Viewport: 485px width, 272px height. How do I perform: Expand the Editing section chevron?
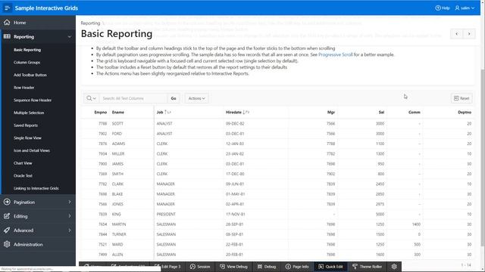(x=69, y=216)
